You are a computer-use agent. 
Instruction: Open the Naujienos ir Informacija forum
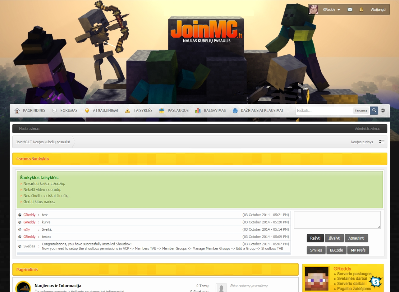[x=58, y=286]
